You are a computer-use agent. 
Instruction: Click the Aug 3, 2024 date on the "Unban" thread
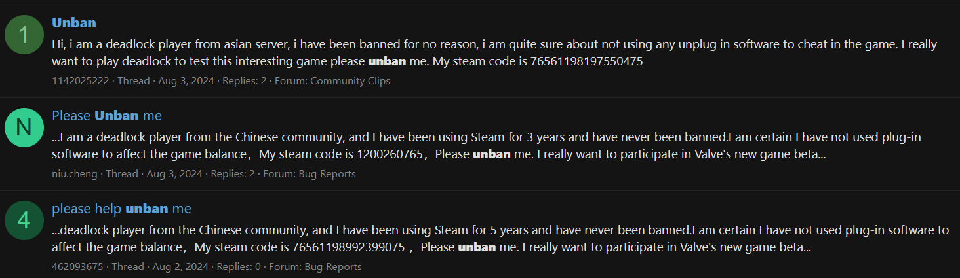click(x=186, y=81)
